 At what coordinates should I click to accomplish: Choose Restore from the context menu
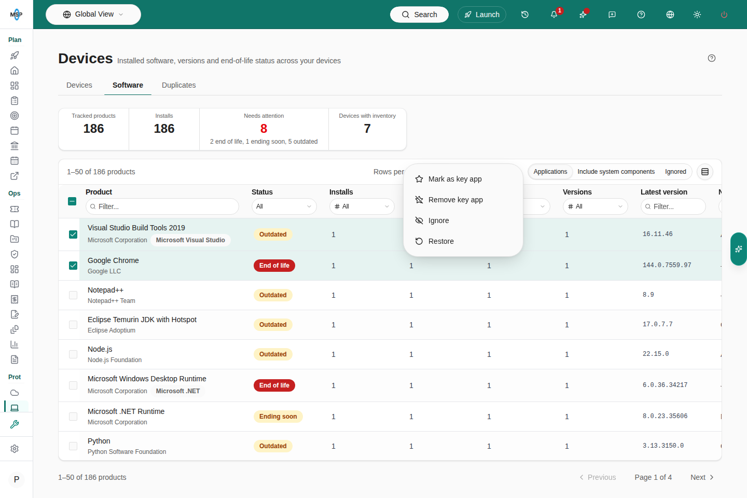pyautogui.click(x=463, y=241)
